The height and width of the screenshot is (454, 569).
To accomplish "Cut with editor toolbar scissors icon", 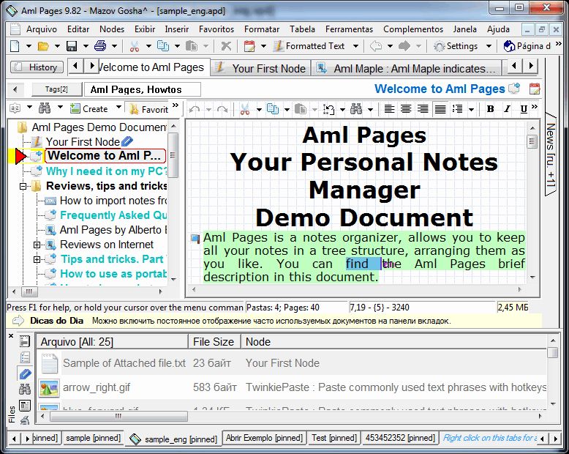I will (245, 109).
